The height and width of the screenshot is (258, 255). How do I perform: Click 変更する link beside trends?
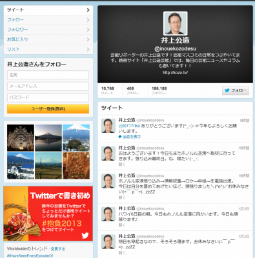coord(58,249)
